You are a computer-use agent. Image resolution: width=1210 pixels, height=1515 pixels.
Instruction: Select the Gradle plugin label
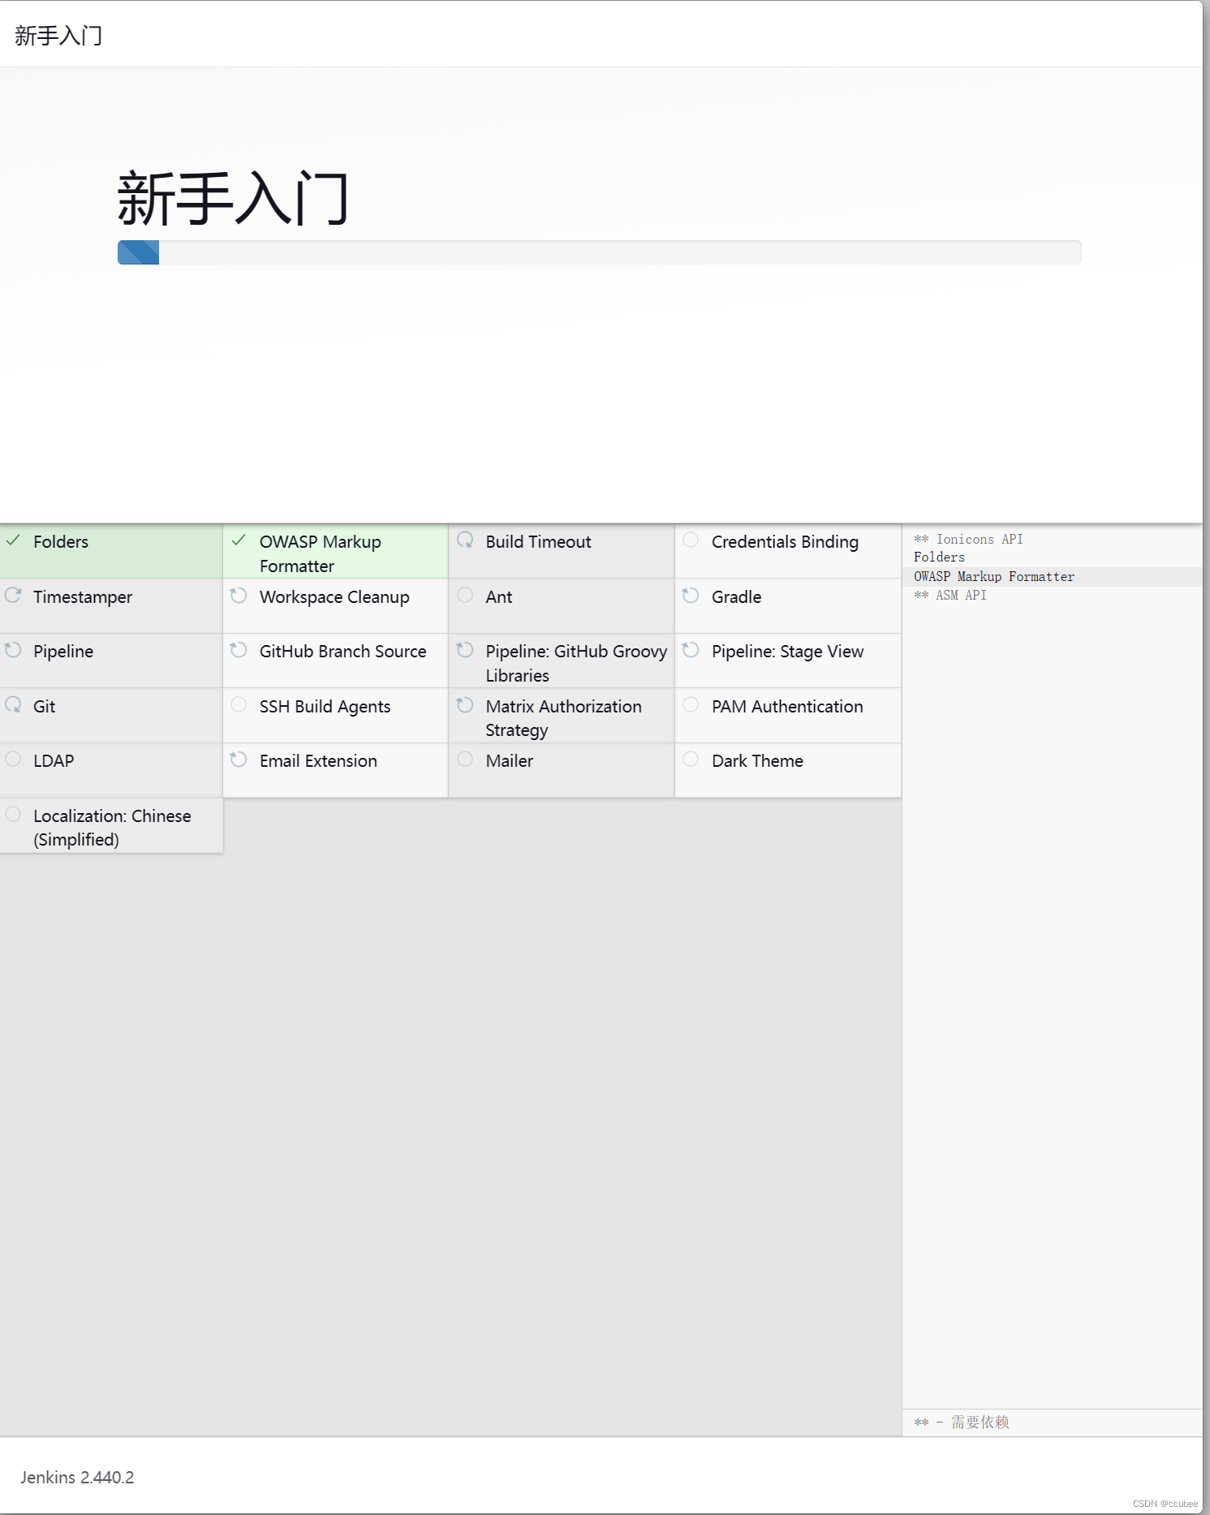tap(736, 597)
